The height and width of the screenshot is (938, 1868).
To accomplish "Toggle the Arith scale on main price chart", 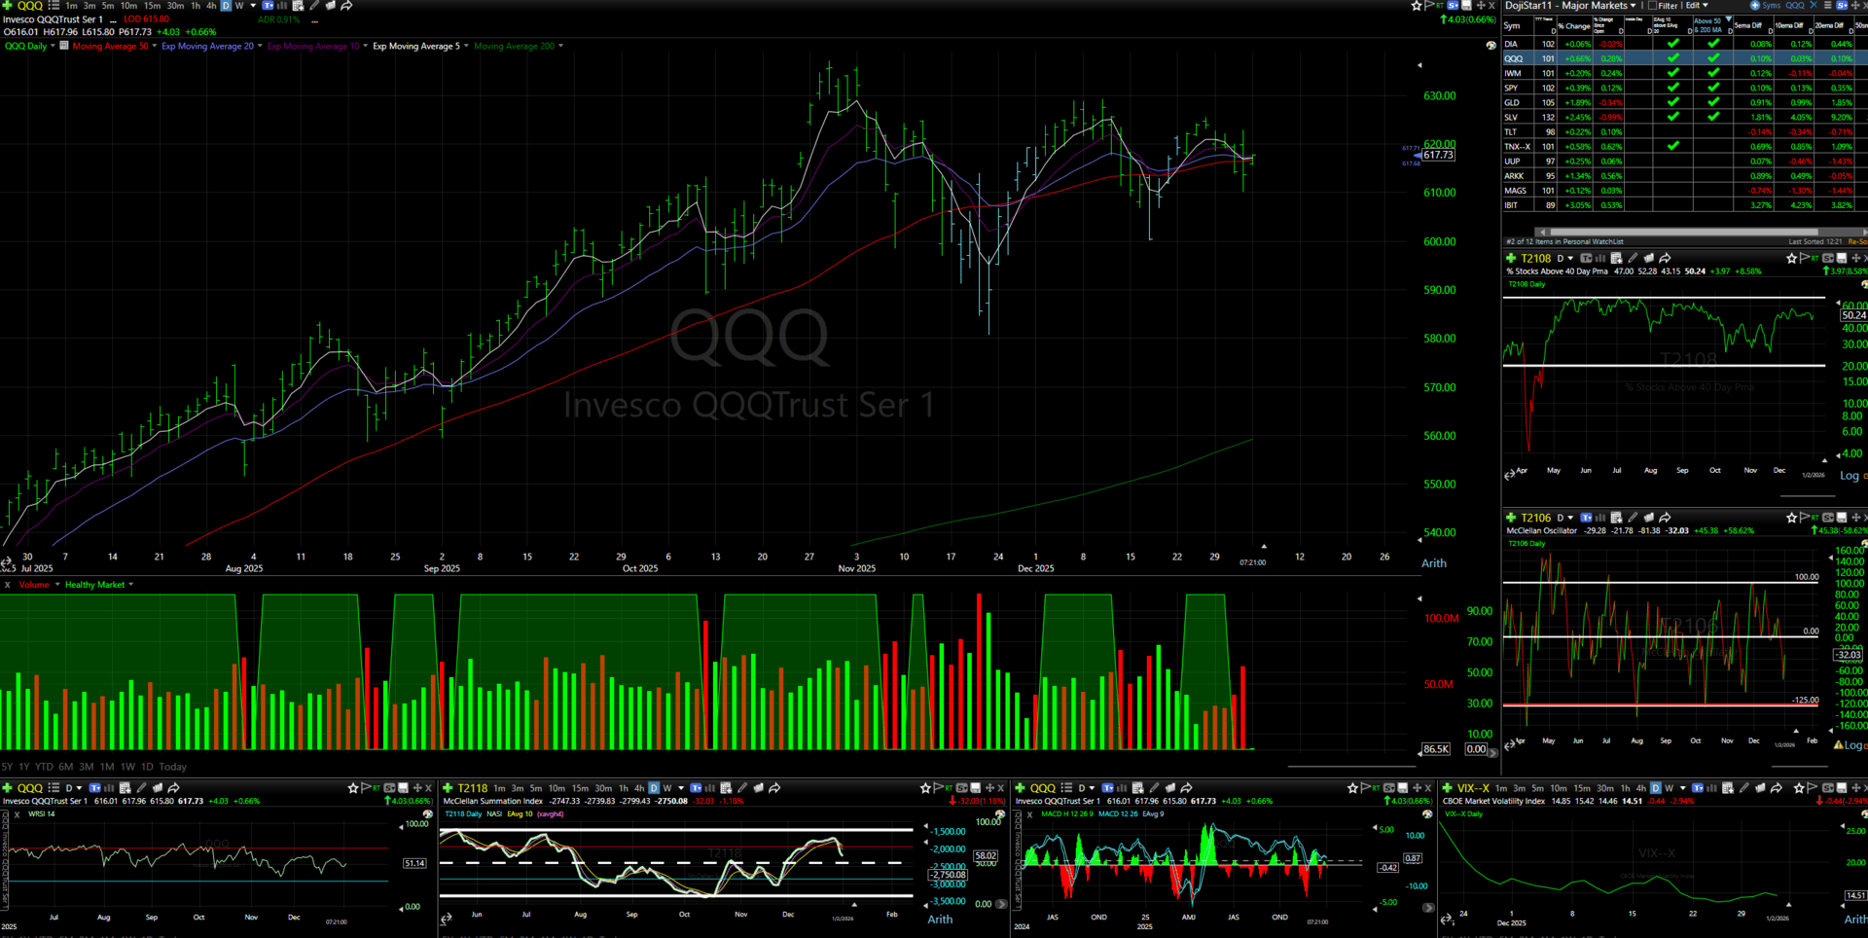I will [1433, 563].
